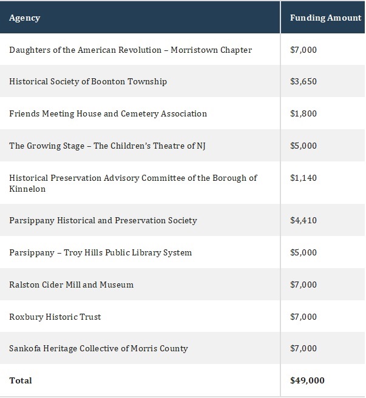This screenshot has height=398, width=366.
Task: Select the $1,800 funding amount
Action: [303, 113]
